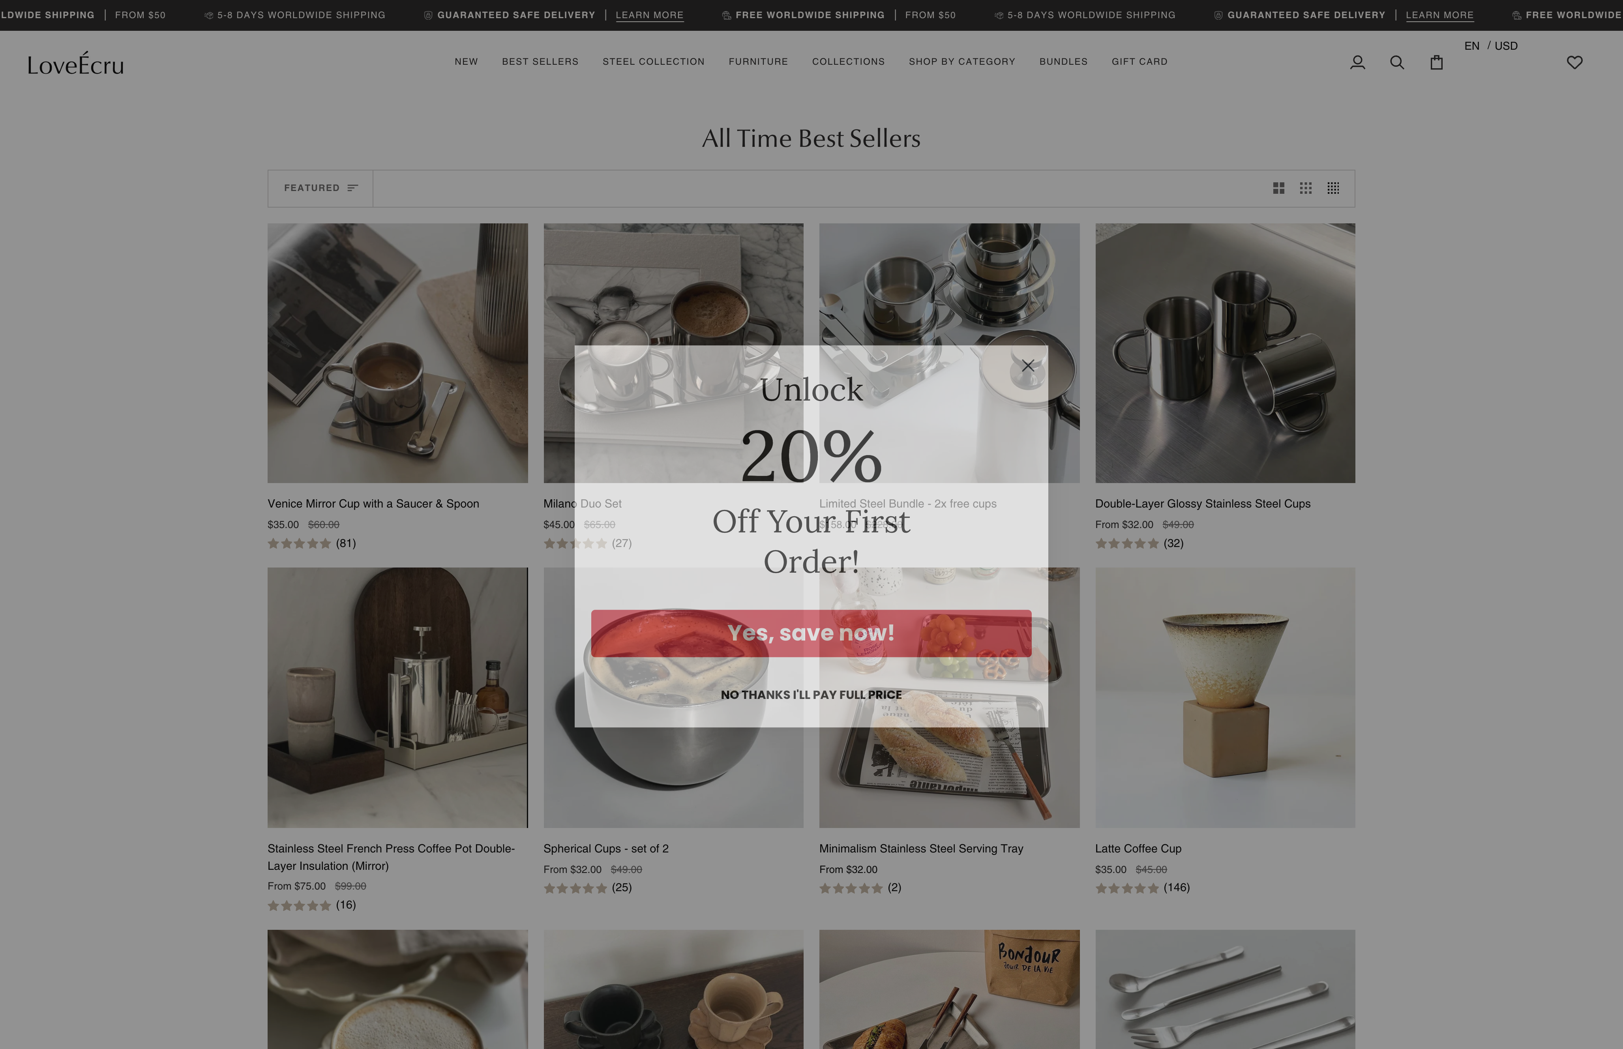Click the LoveÉcru logo

(76, 64)
